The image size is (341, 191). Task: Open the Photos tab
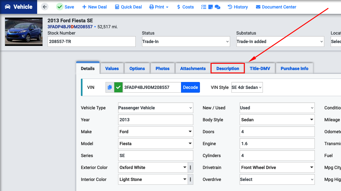pyautogui.click(x=162, y=68)
